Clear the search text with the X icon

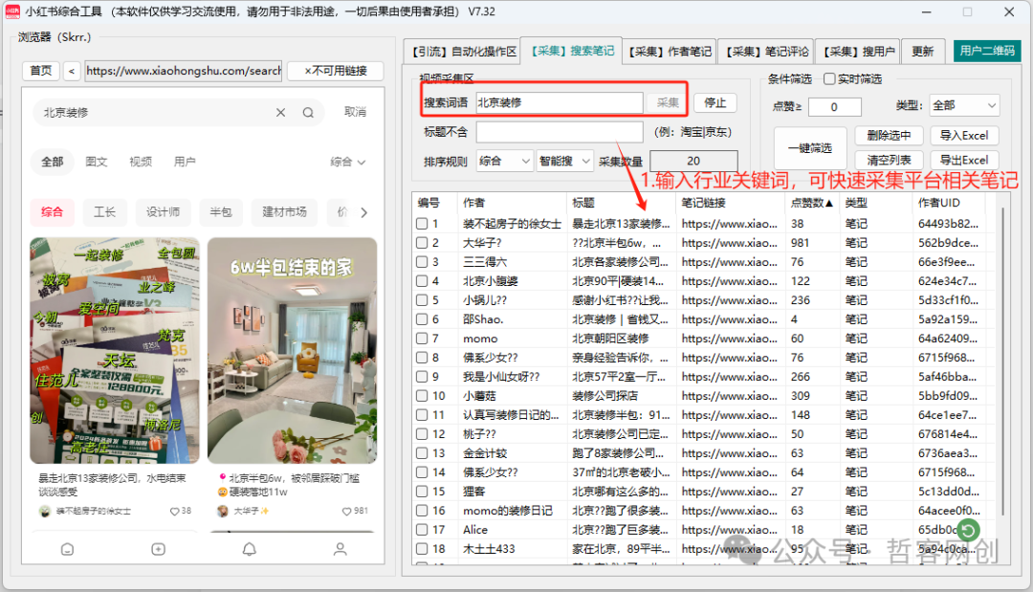coord(280,113)
